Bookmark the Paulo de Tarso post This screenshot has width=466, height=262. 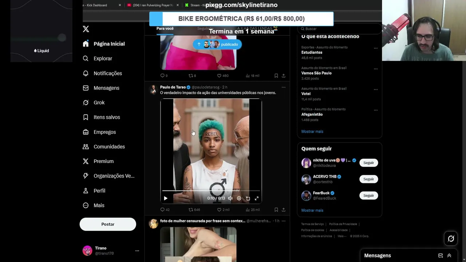(276, 210)
